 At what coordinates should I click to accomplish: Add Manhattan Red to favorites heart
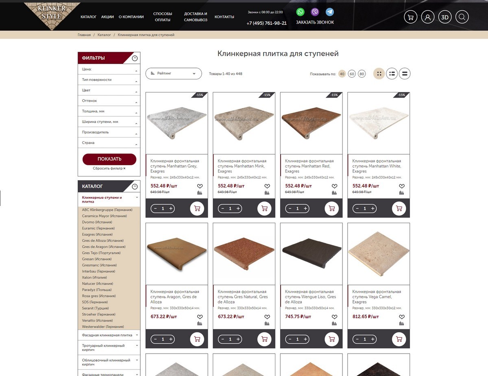pyautogui.click(x=334, y=186)
